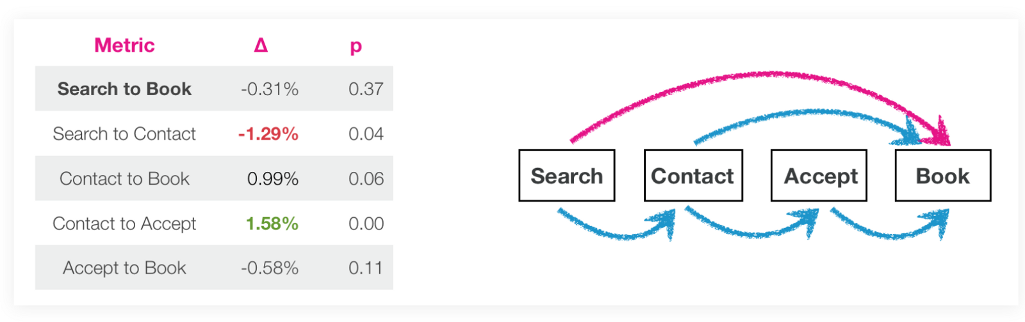Click the p column header
This screenshot has height=322, width=1025.
tap(356, 46)
